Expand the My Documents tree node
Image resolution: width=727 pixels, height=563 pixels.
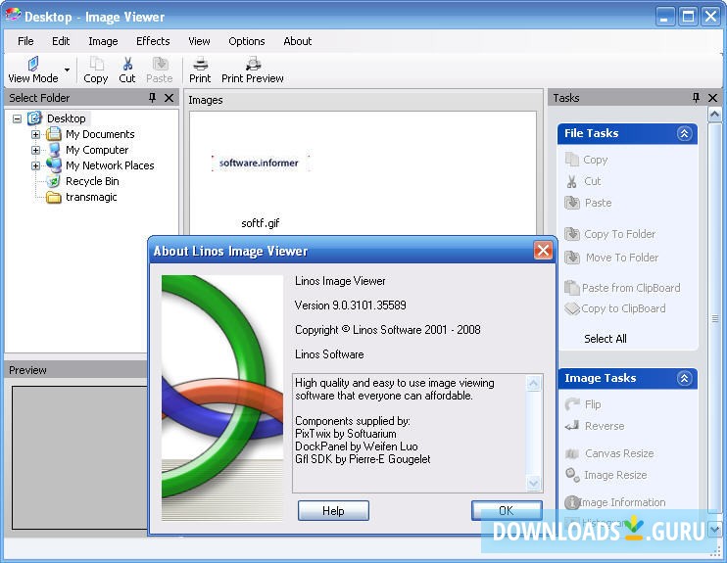click(35, 134)
